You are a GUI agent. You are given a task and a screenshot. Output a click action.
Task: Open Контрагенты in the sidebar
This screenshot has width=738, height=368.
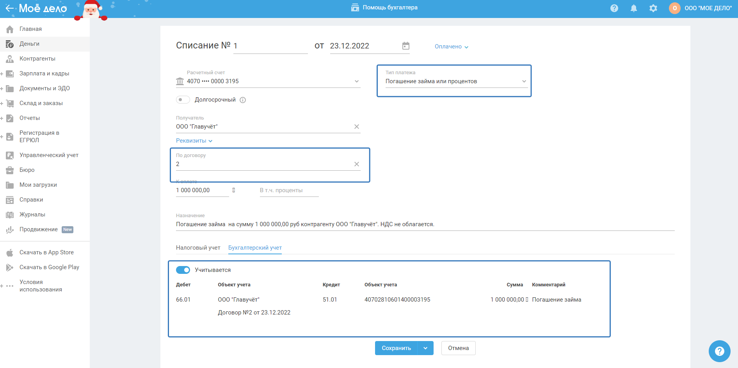click(x=37, y=59)
